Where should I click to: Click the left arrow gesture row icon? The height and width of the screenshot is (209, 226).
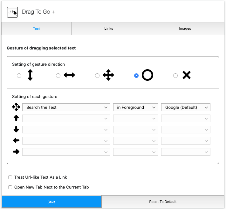coord(16,140)
